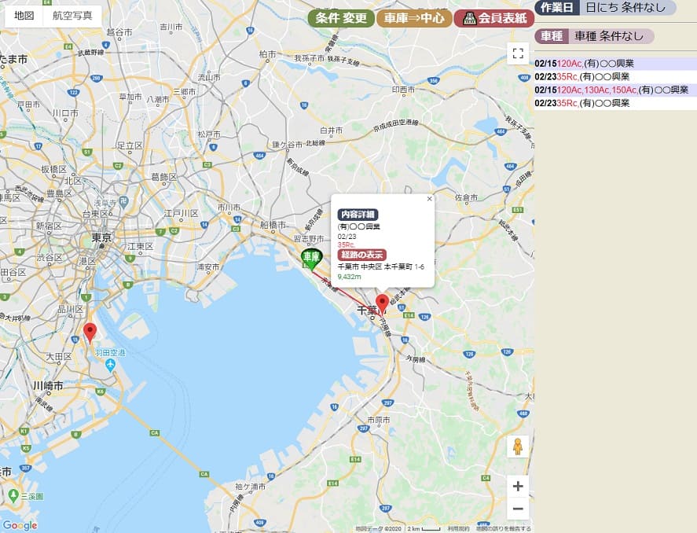Click 経路の表示 to show route
This screenshot has height=533, width=697.
361,255
